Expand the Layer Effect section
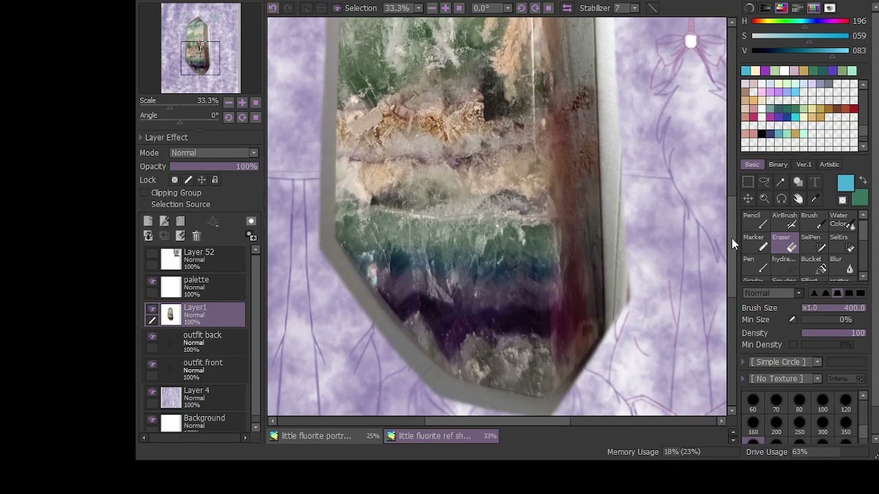 pos(141,137)
